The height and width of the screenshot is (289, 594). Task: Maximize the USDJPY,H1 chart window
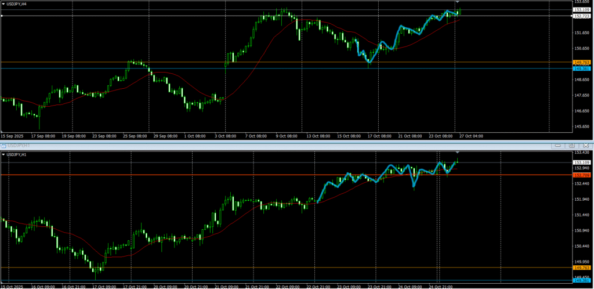coord(571,145)
